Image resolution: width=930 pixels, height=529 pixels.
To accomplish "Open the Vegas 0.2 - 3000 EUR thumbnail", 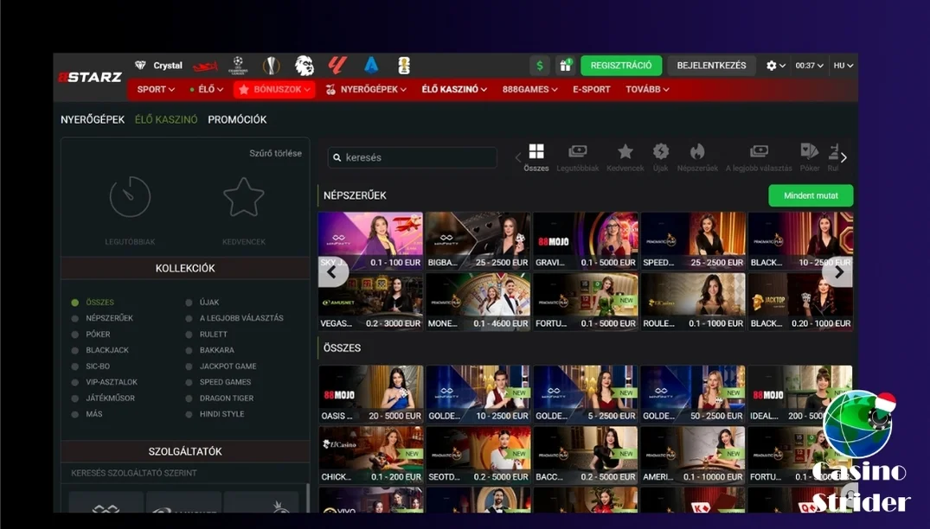I will pyautogui.click(x=370, y=302).
